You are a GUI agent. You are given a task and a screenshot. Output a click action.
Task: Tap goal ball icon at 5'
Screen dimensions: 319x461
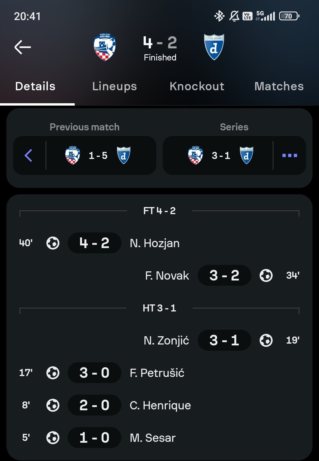[x=53, y=438]
